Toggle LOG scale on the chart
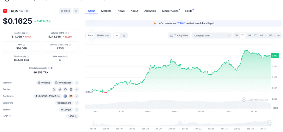 (x=270, y=36)
